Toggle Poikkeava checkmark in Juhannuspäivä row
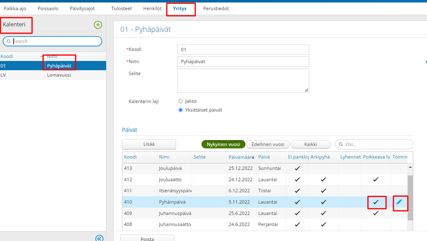Screen dimensions: 427x241 coord(376,213)
